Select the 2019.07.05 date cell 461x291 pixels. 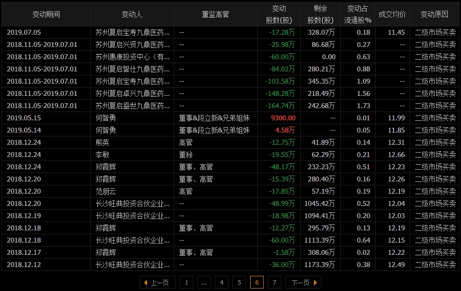24,32
